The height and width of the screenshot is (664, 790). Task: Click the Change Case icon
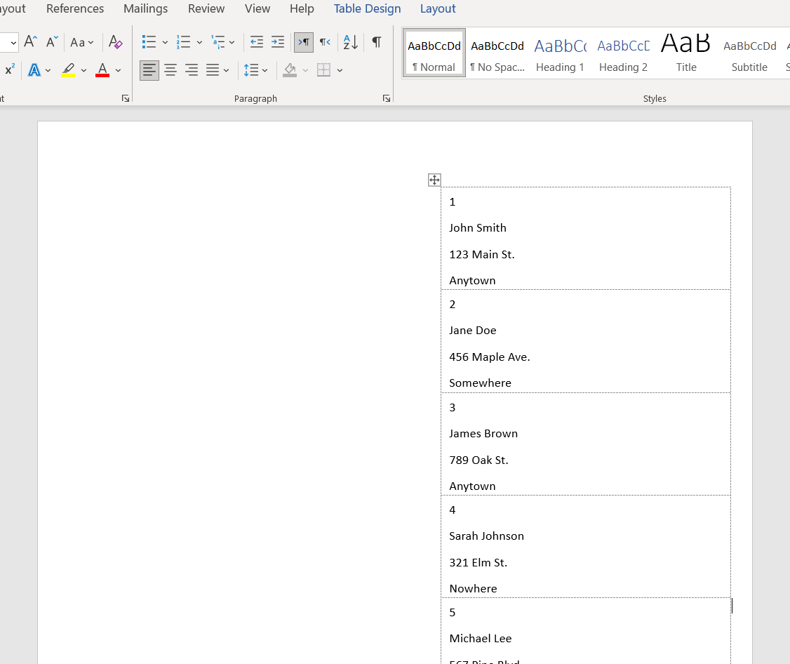79,42
